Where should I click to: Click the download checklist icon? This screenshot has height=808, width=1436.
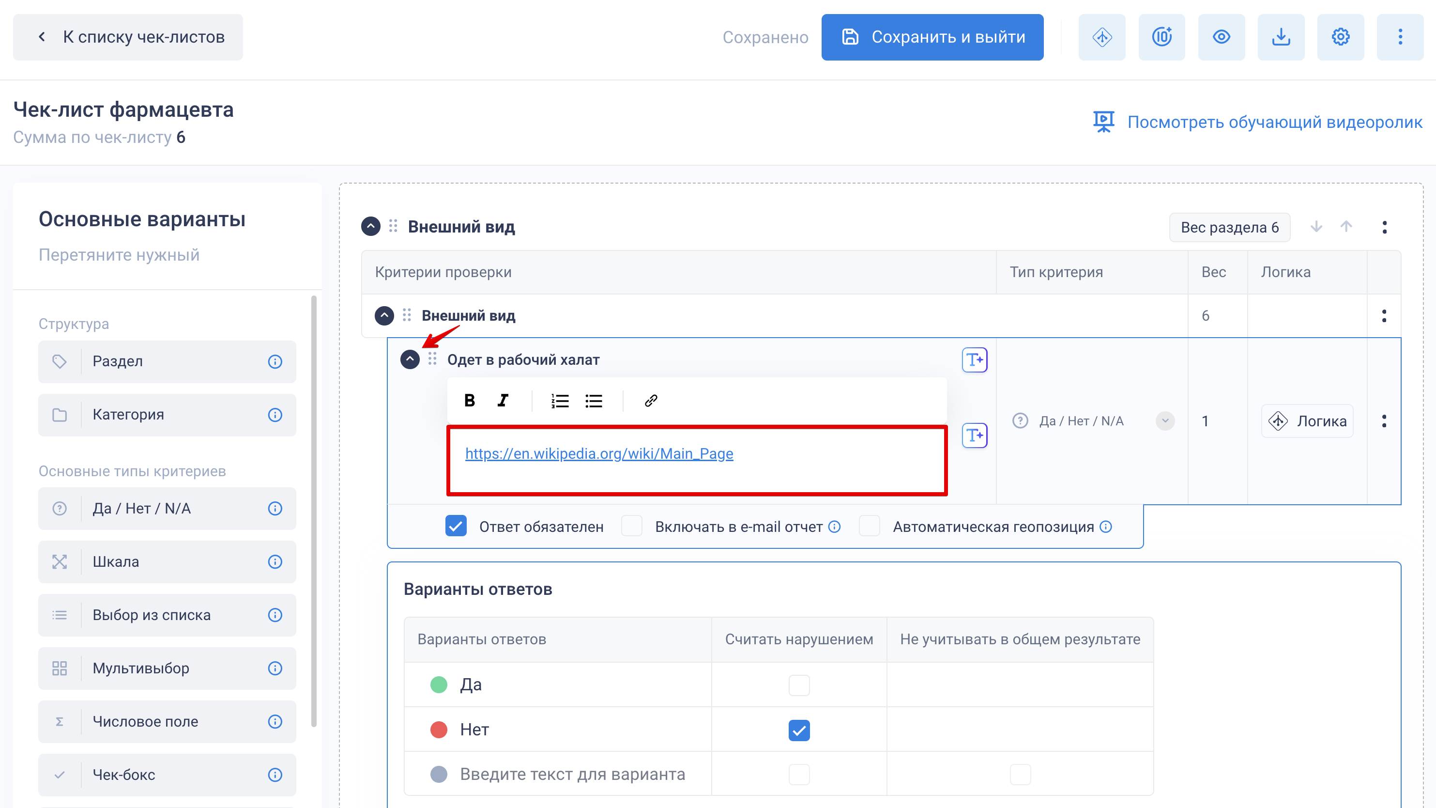(1281, 37)
